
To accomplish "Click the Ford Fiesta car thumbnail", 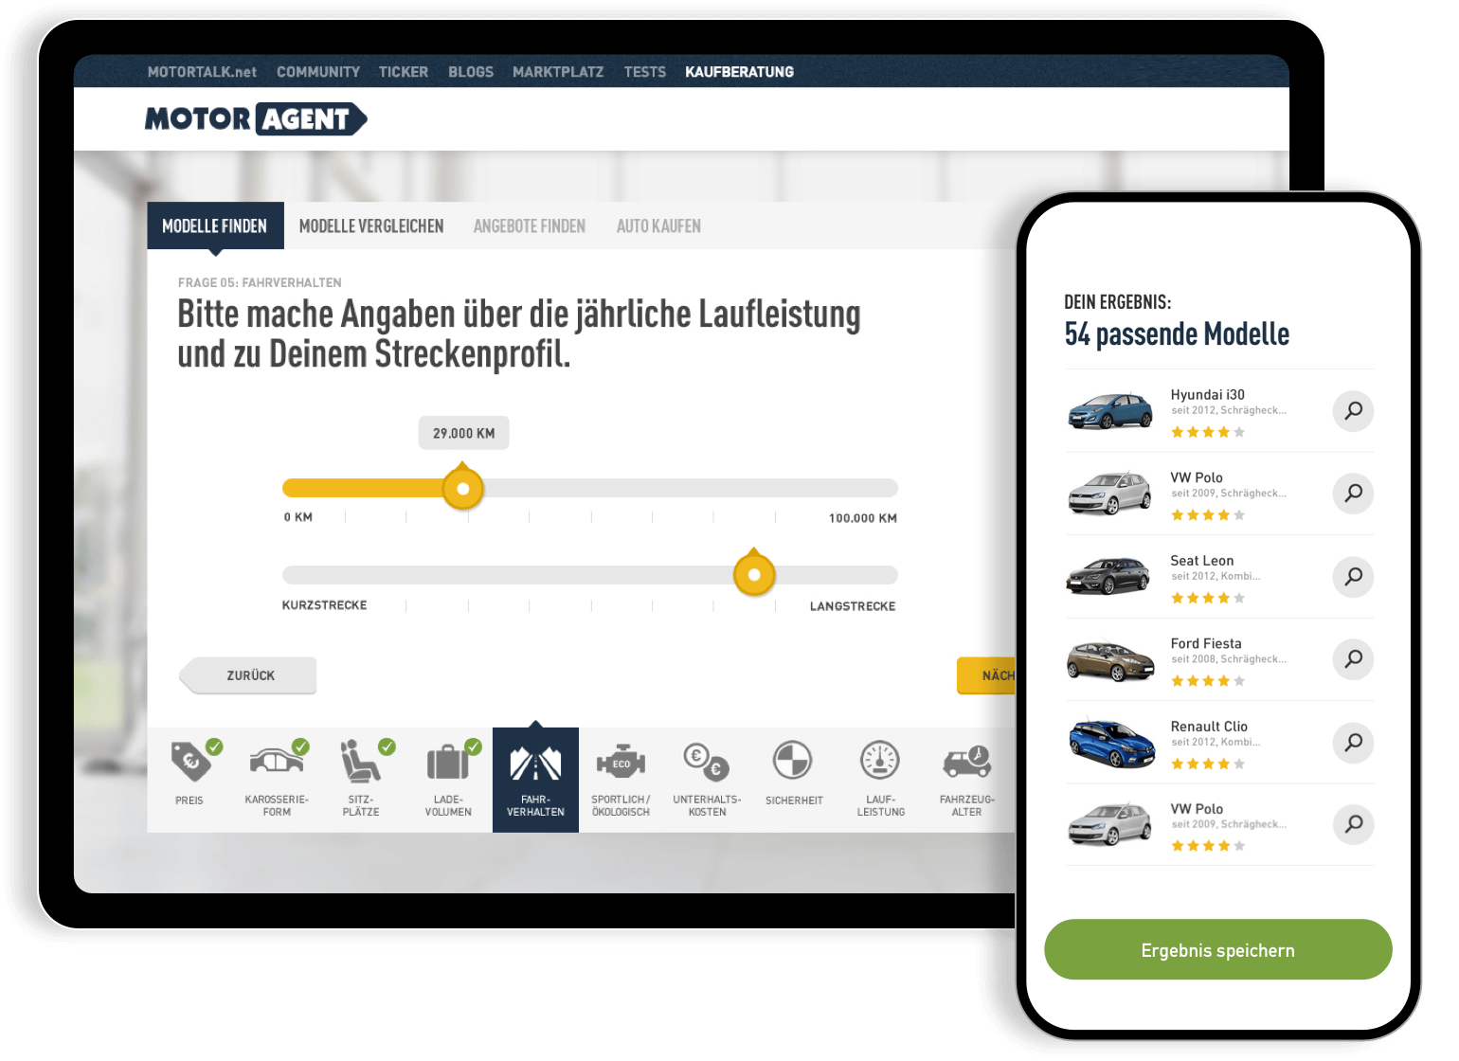I will coord(1110,660).
